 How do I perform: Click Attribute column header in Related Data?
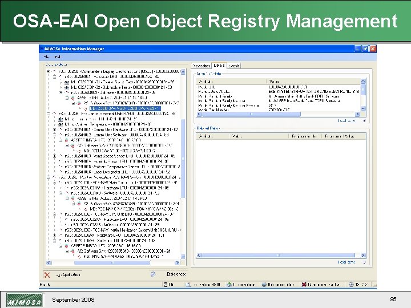point(213,136)
